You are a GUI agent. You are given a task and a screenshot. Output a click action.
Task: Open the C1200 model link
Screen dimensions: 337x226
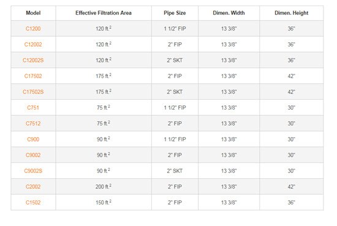(33, 29)
